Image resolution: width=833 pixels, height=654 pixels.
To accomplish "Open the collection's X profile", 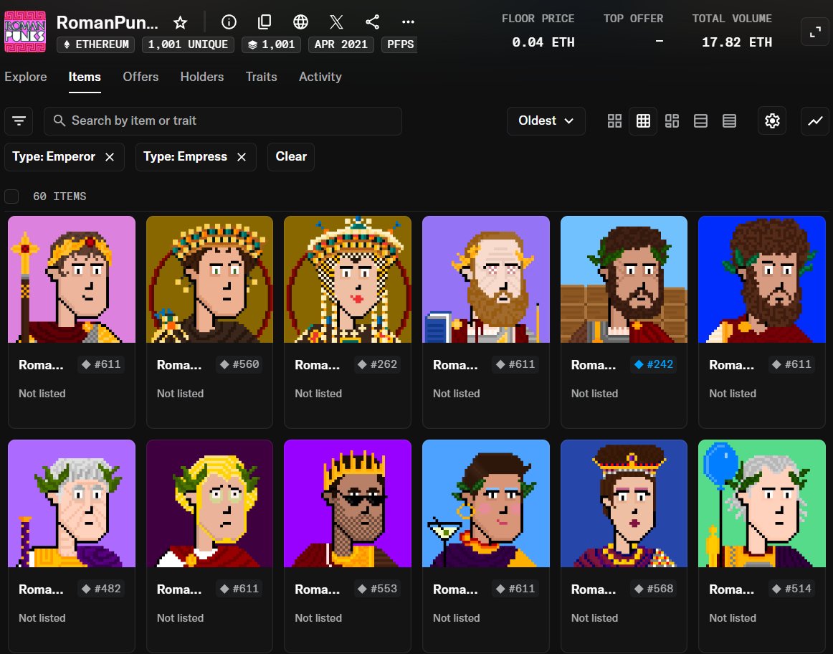I will (x=336, y=22).
